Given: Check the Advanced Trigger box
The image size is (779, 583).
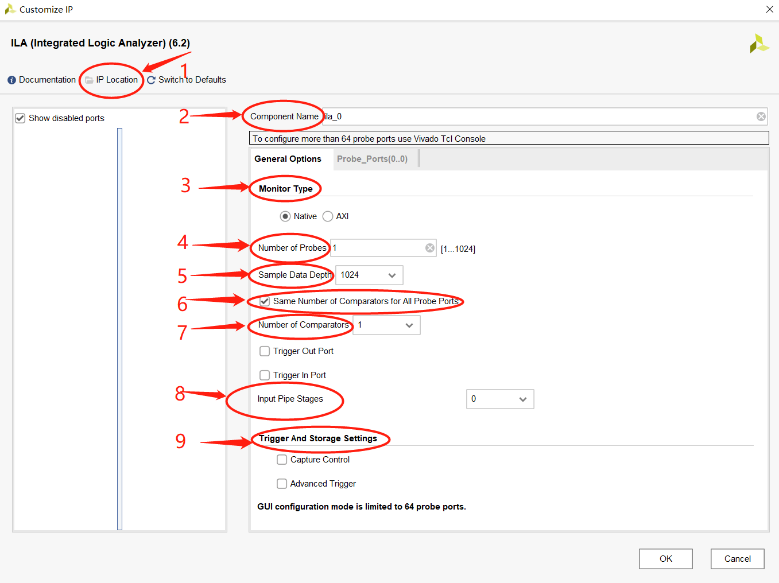Looking at the screenshot, I should [282, 484].
